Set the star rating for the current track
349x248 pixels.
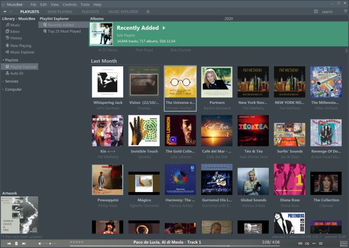[76, 242]
